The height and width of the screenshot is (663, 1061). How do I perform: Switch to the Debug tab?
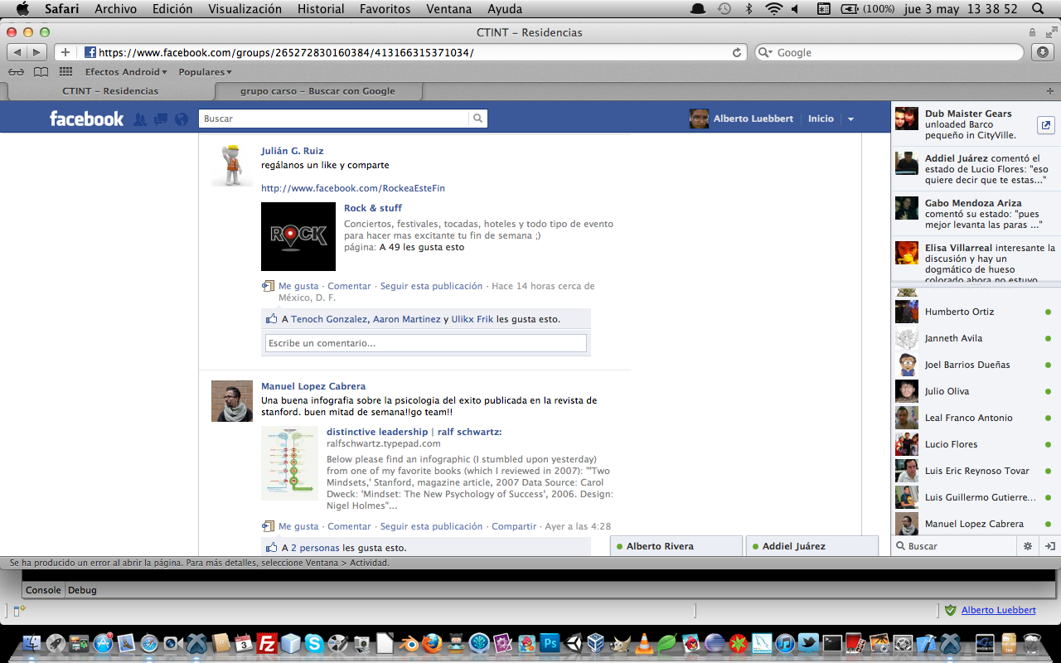(x=82, y=590)
